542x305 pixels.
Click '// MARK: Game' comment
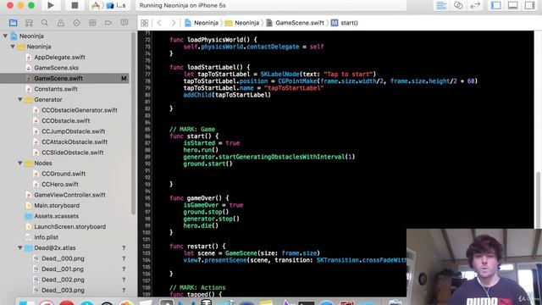[x=192, y=130]
